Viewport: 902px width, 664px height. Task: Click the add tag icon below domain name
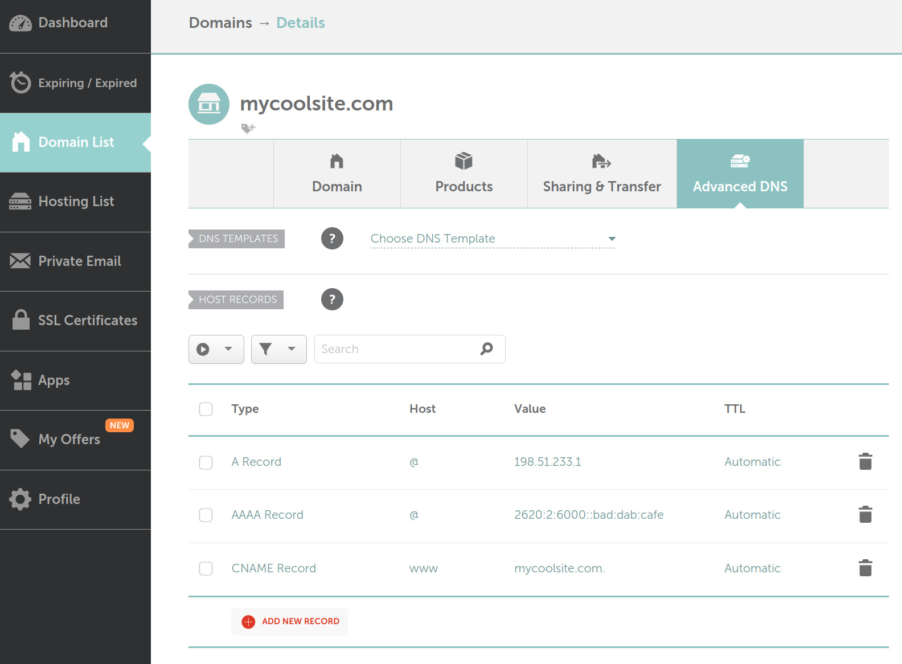click(248, 128)
